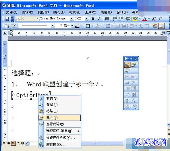Click the bulleted list icon
170x151 pixels.
pos(121,19)
